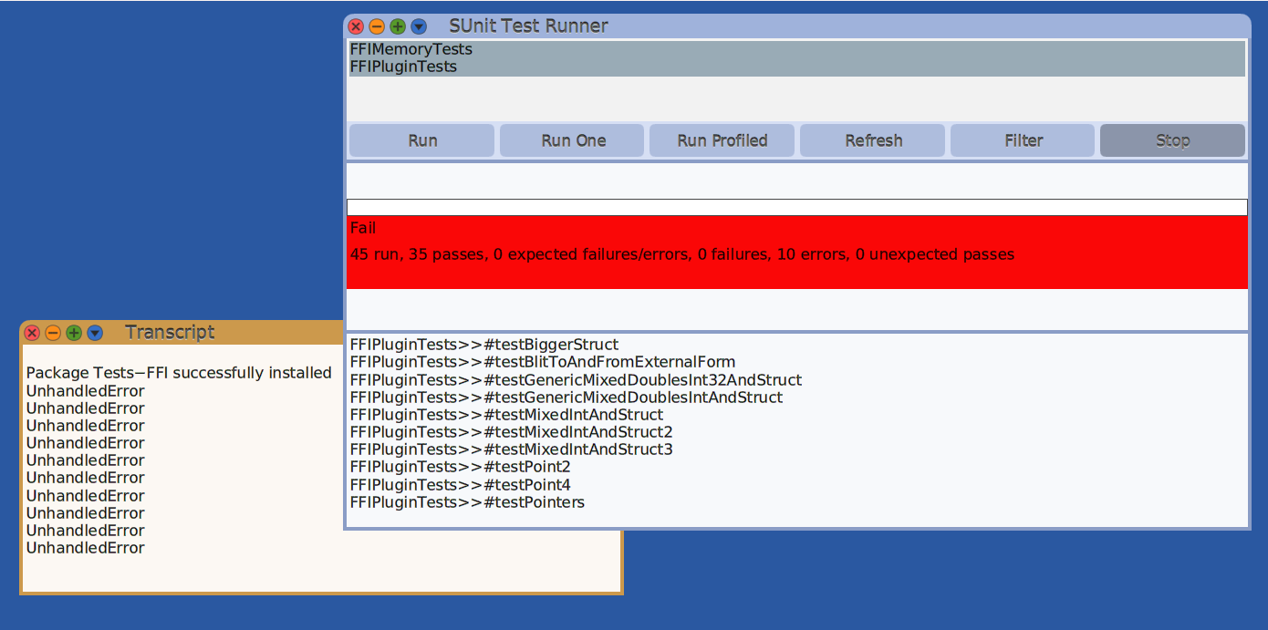
Task: Open the Filter option
Action: pyautogui.click(x=1024, y=140)
